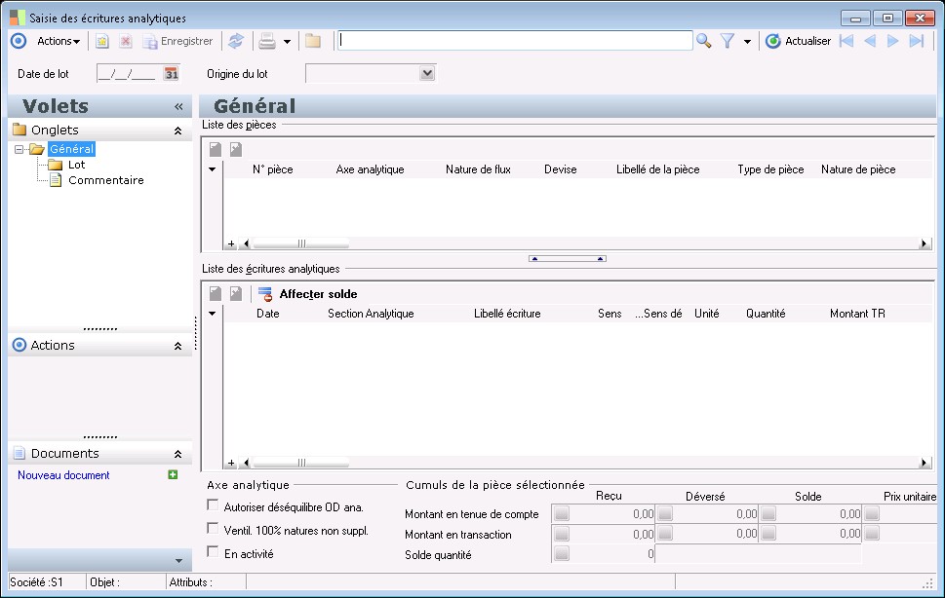Click the green plus next to Nouveau document
945x598 pixels.
173,475
